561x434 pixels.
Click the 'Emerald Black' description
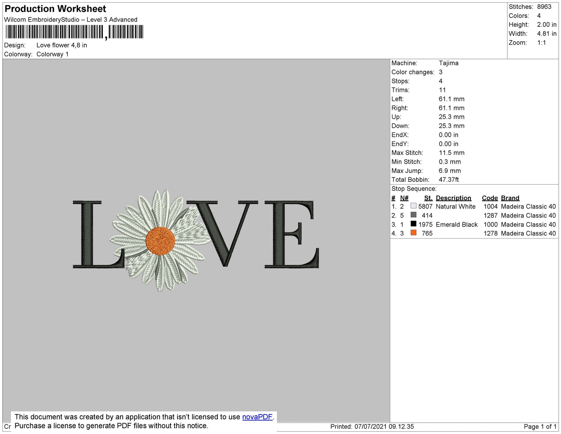tap(457, 224)
